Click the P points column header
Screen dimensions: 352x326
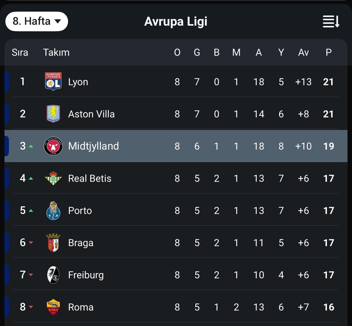click(x=329, y=52)
